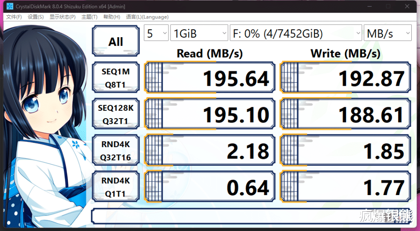Open the 帮助(H) menu
The height and width of the screenshot is (231, 420).
pos(112,17)
